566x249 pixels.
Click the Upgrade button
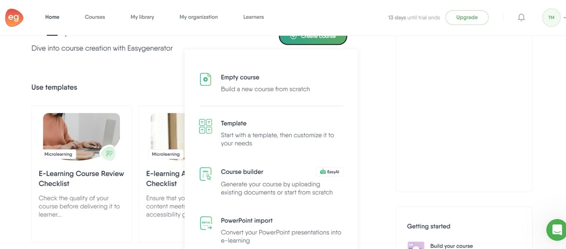coord(466,17)
